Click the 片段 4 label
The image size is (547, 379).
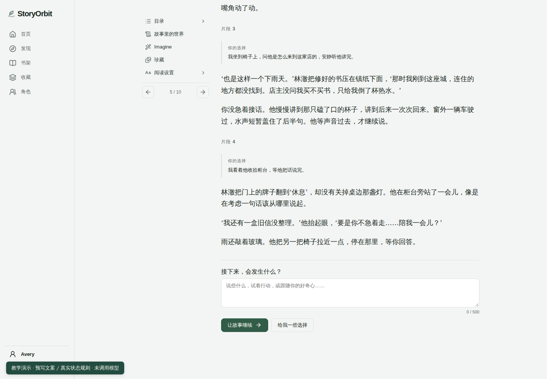click(228, 142)
